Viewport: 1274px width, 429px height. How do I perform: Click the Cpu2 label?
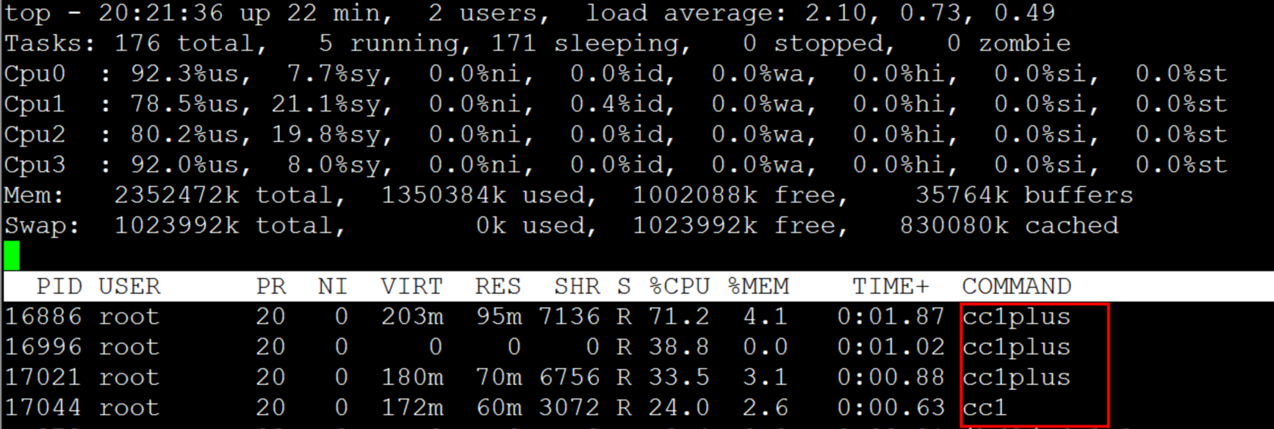tap(35, 135)
